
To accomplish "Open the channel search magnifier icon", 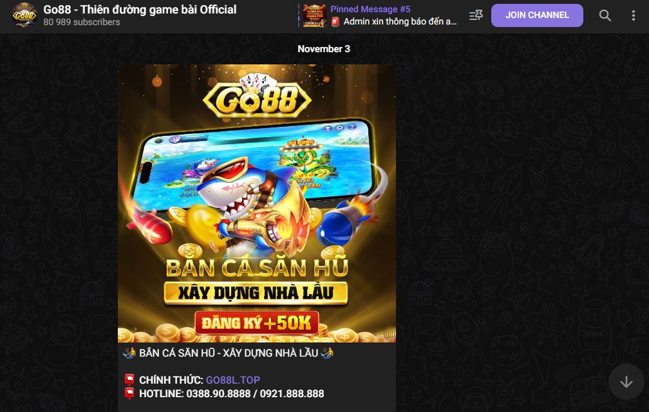I will pyautogui.click(x=605, y=15).
